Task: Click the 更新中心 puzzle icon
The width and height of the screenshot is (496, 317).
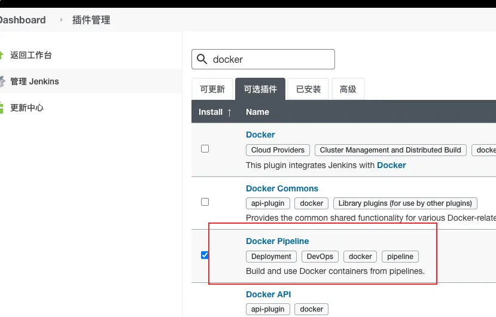Action: (x=2, y=108)
